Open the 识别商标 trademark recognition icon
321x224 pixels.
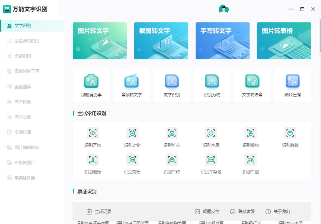tap(132, 159)
